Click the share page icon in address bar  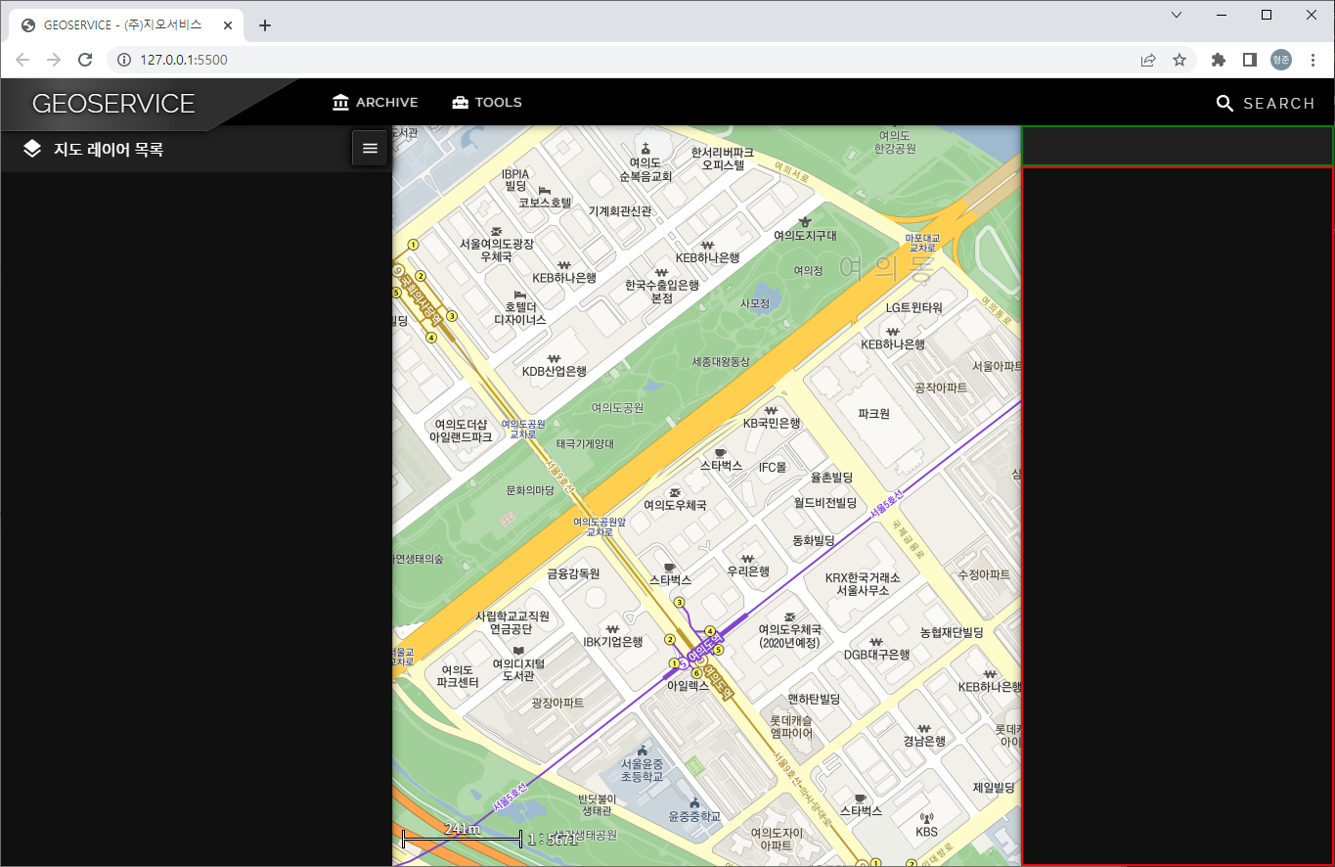click(1148, 60)
